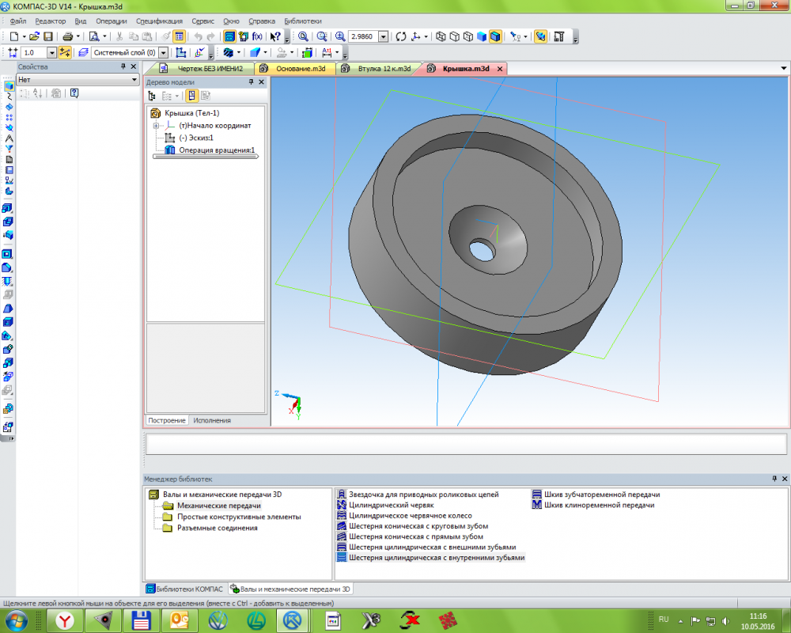Toggle hidden-lines-removed display mode
The width and height of the screenshot is (791, 633).
tap(455, 36)
